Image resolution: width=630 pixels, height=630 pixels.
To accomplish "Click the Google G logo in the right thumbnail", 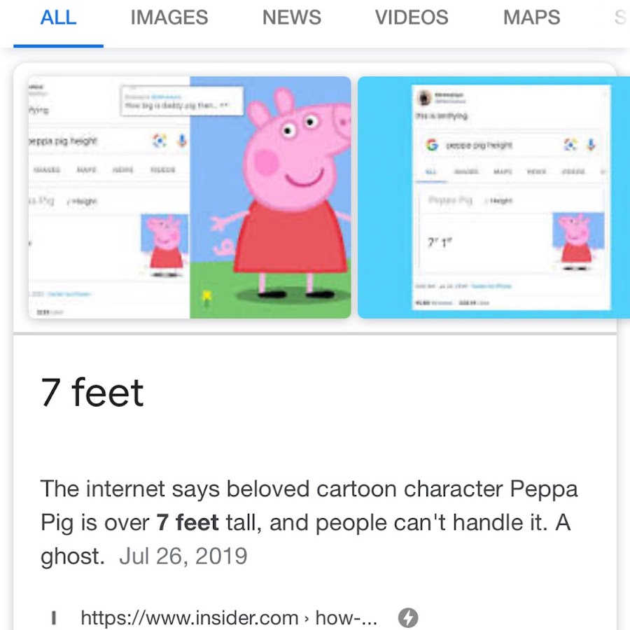I will coord(432,145).
